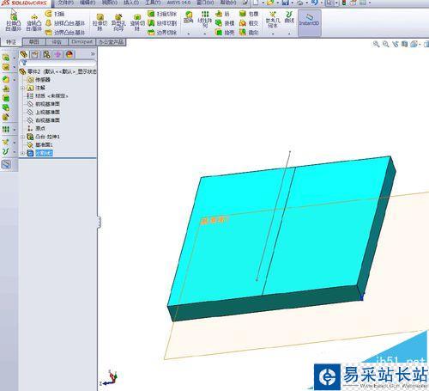The width and height of the screenshot is (429, 391).
Task: Select the 原点 (Origin) tree item
Action: (36, 128)
